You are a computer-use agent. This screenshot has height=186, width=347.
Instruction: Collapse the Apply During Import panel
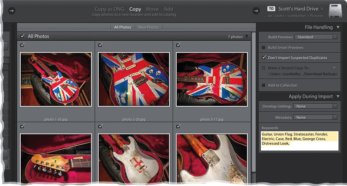click(x=338, y=96)
